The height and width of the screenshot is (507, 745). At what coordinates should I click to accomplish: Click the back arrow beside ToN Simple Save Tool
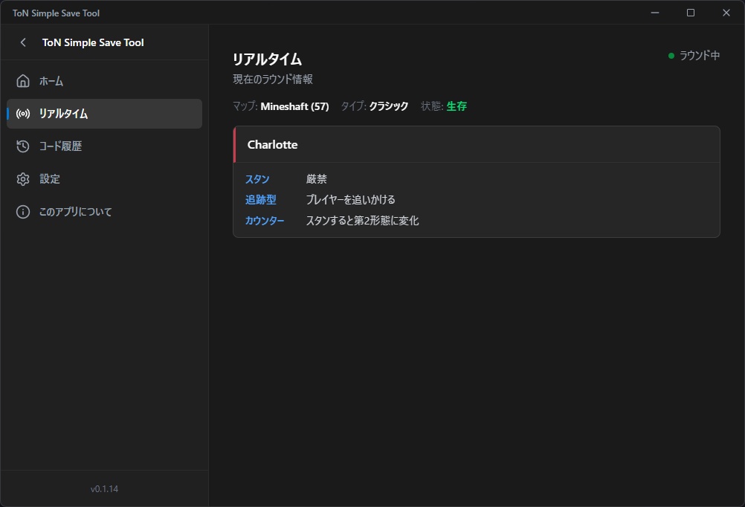tap(23, 42)
